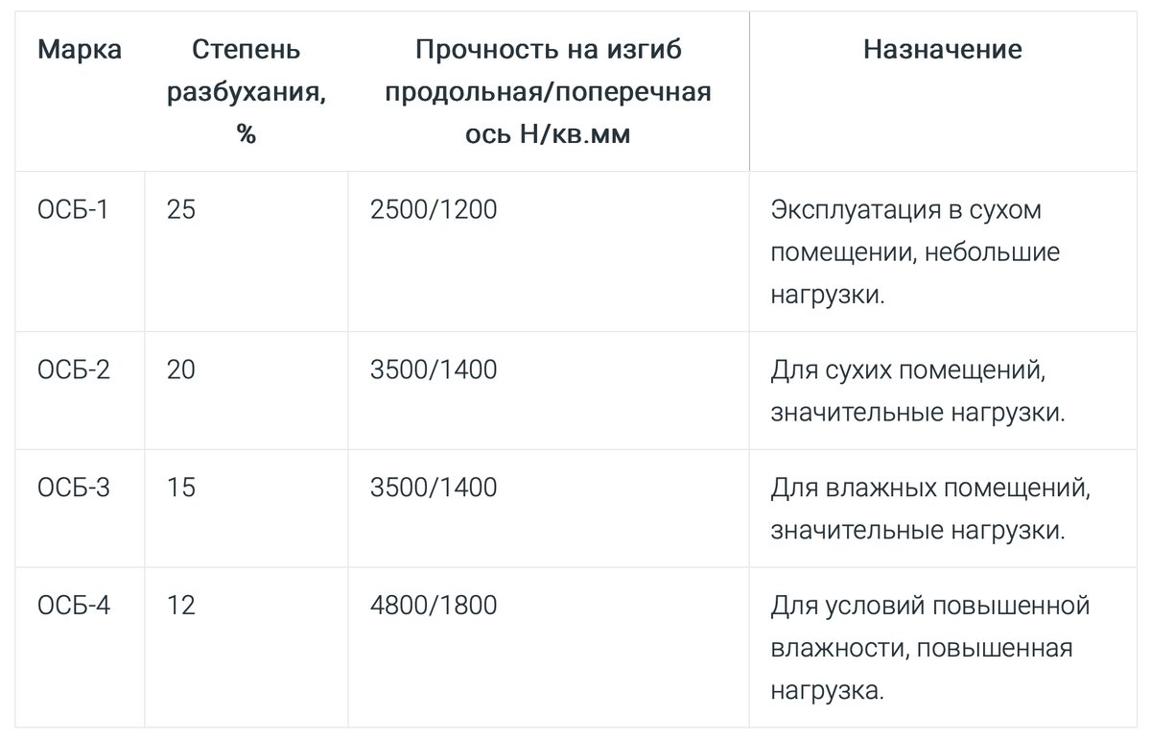1151x740 pixels.
Task: Click the swelling value 25
Action: pyautogui.click(x=180, y=209)
